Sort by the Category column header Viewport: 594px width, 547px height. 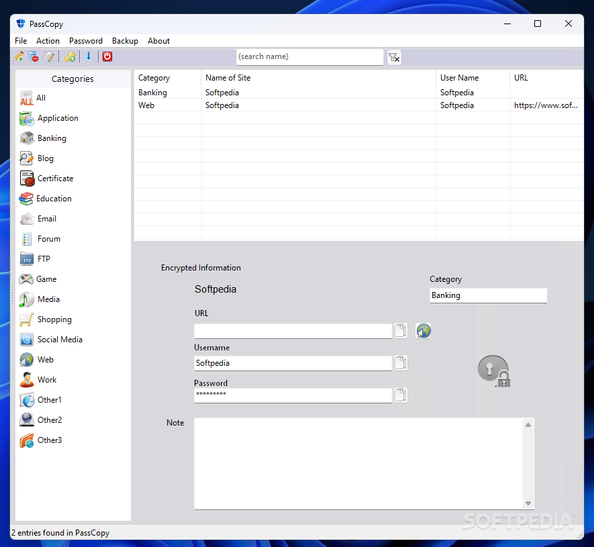click(167, 78)
